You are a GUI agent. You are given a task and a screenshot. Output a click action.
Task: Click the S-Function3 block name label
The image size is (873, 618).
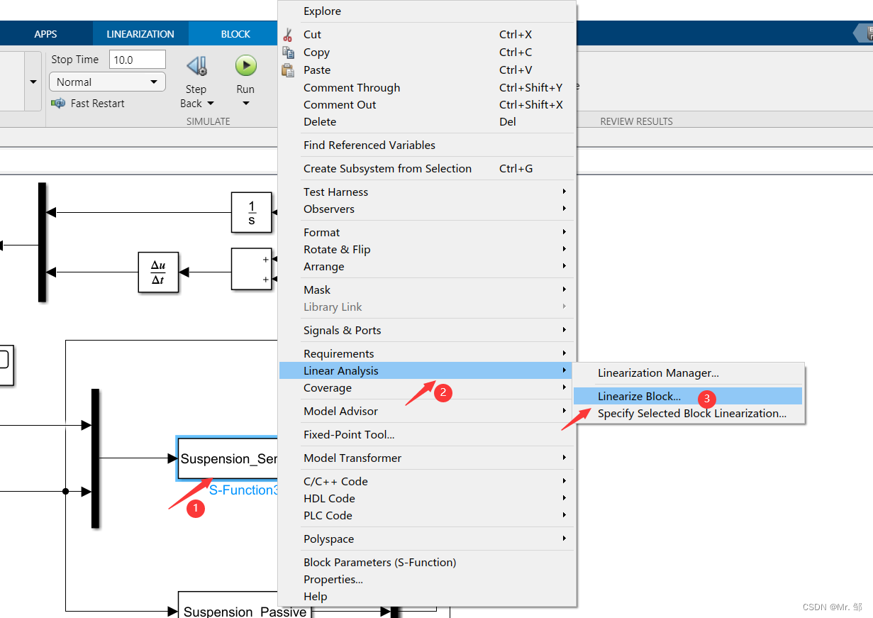click(x=243, y=490)
